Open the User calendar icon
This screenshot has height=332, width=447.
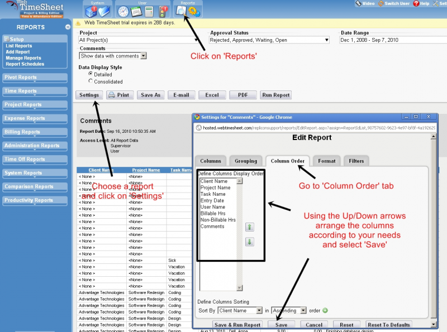(136, 12)
